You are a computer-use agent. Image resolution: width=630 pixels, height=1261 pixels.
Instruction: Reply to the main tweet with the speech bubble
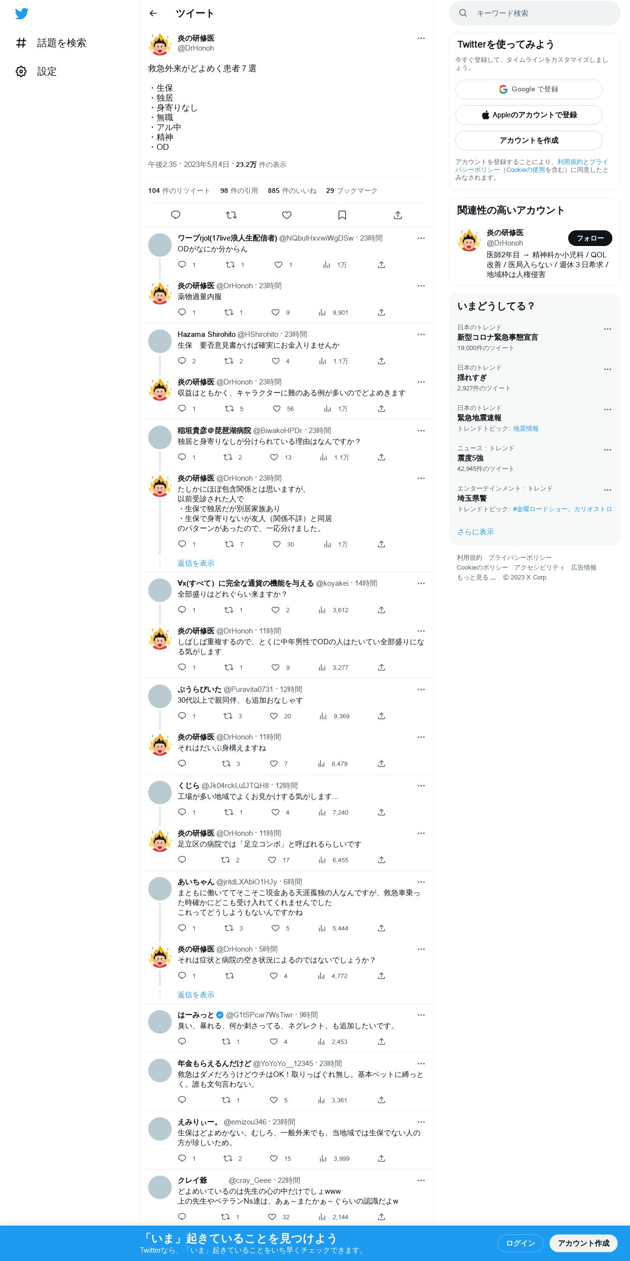click(176, 215)
